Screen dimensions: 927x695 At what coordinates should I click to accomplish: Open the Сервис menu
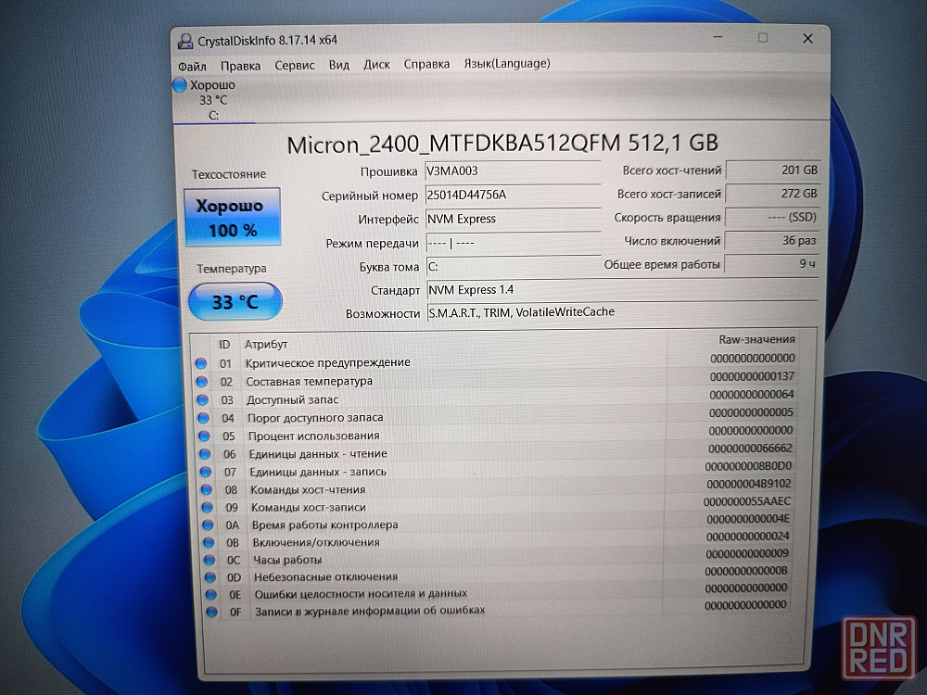pyautogui.click(x=295, y=65)
